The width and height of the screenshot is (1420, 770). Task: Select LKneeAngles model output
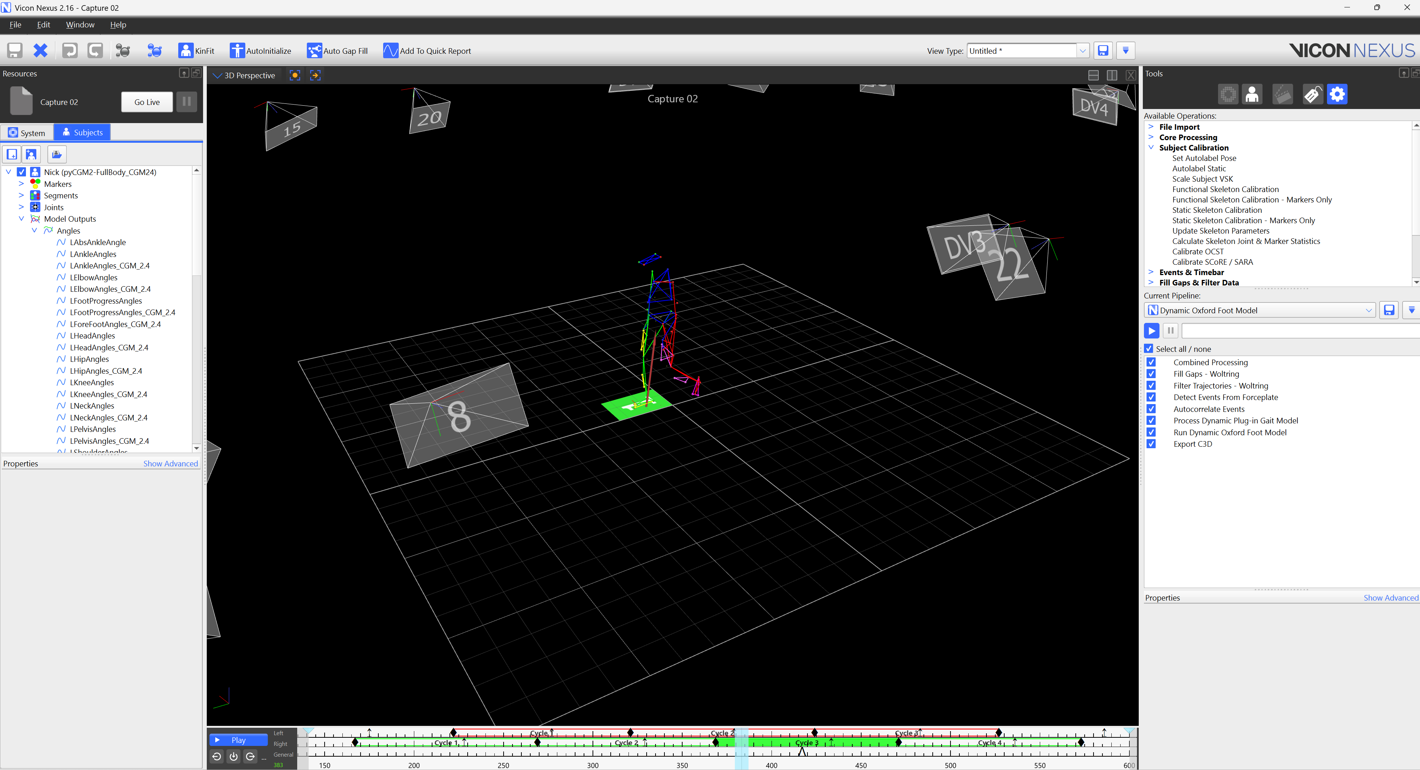[x=92, y=382]
